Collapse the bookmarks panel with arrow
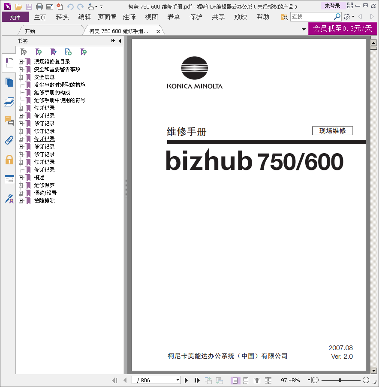 coord(120,41)
